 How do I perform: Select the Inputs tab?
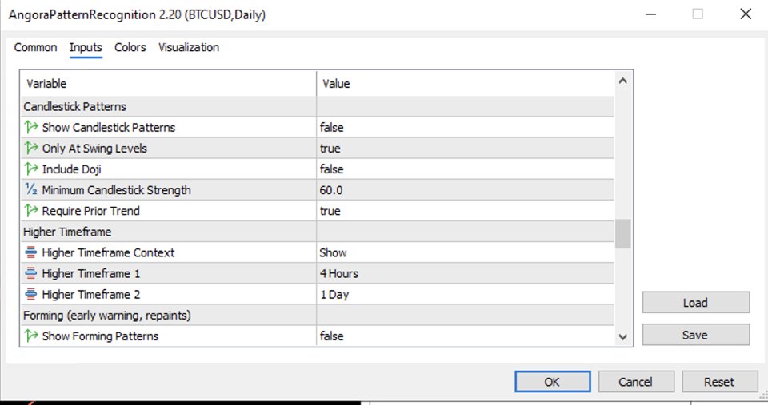pyautogui.click(x=86, y=47)
